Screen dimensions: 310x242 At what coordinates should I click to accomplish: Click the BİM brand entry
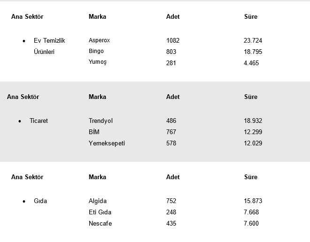point(94,132)
